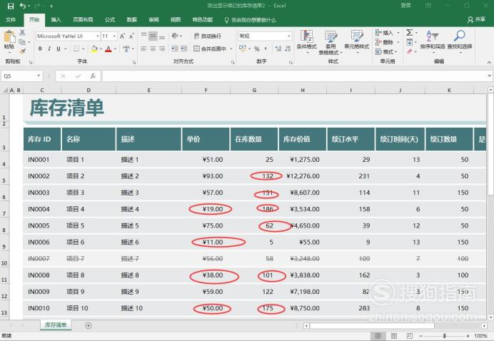Open Quick Access Toolbar customize arrow

pyautogui.click(x=51, y=6)
